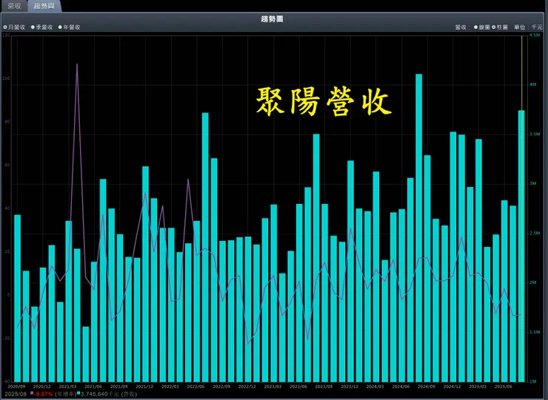
Task: Click the purple 年增率 legend swatch
Action: point(32,393)
